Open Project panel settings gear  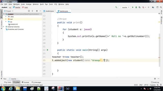click(37, 11)
